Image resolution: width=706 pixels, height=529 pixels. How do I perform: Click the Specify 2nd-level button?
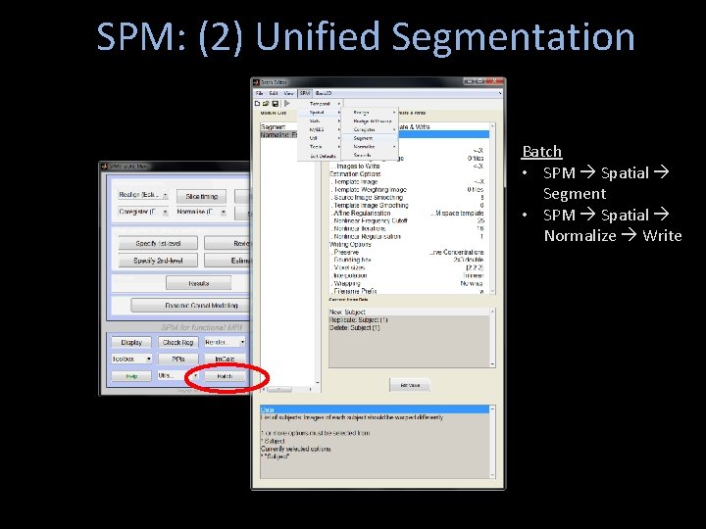pos(158,261)
